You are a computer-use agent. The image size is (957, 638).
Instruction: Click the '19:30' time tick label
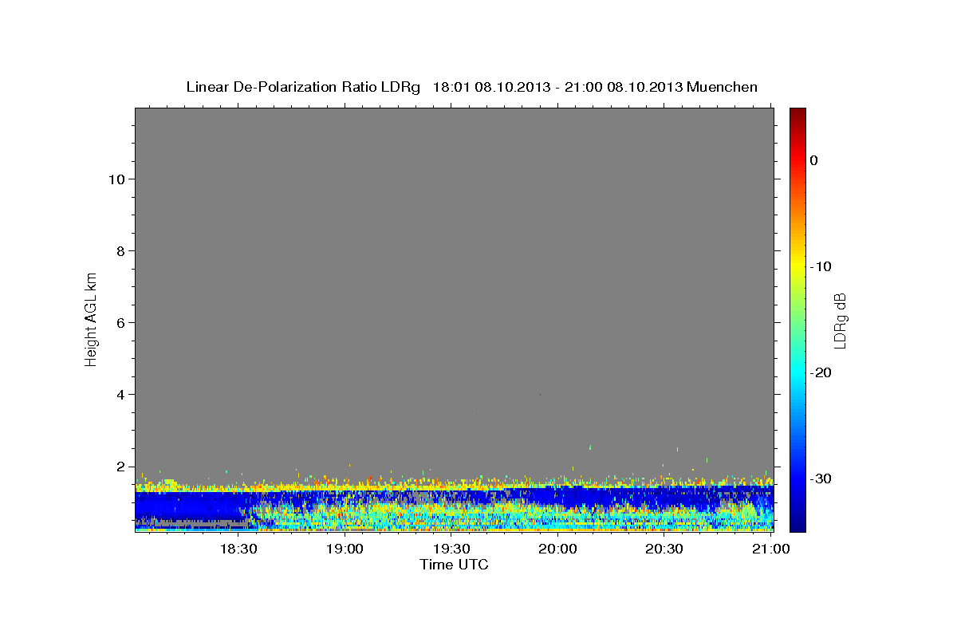[451, 549]
